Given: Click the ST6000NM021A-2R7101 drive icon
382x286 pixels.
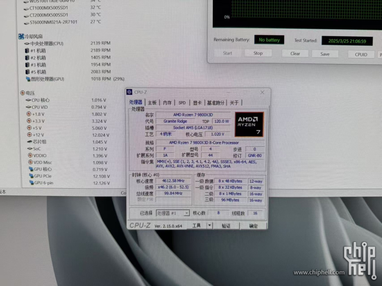Looking at the screenshot, I should pos(27,23).
